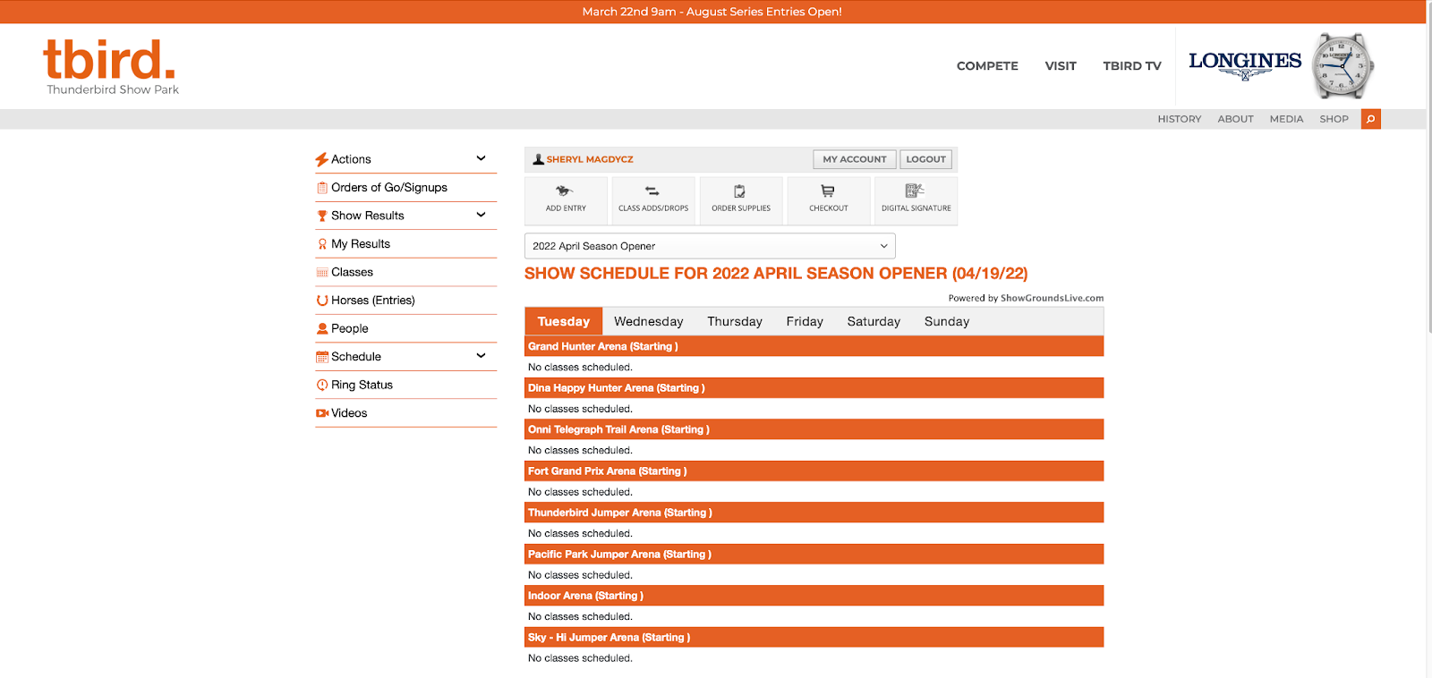1432x678 pixels.
Task: Open the Orders of Go/Signups link
Action: point(389,188)
